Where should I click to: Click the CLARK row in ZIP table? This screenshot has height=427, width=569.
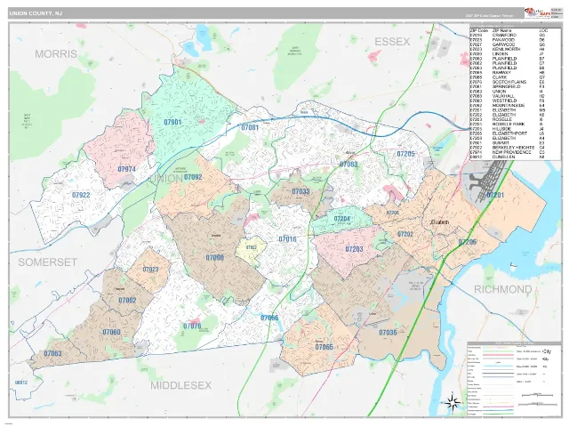point(509,77)
